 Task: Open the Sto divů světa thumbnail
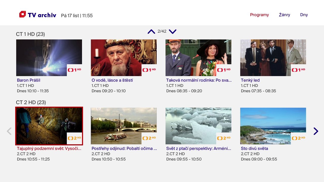tap(273, 126)
